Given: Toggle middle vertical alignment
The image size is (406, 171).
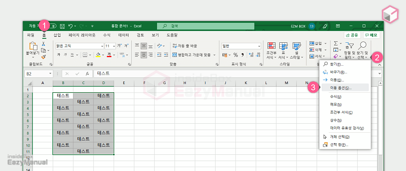Looking at the screenshot, I should click(x=143, y=46).
